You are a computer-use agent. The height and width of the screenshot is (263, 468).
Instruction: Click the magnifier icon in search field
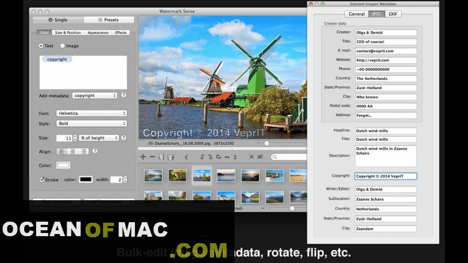[x=274, y=157]
